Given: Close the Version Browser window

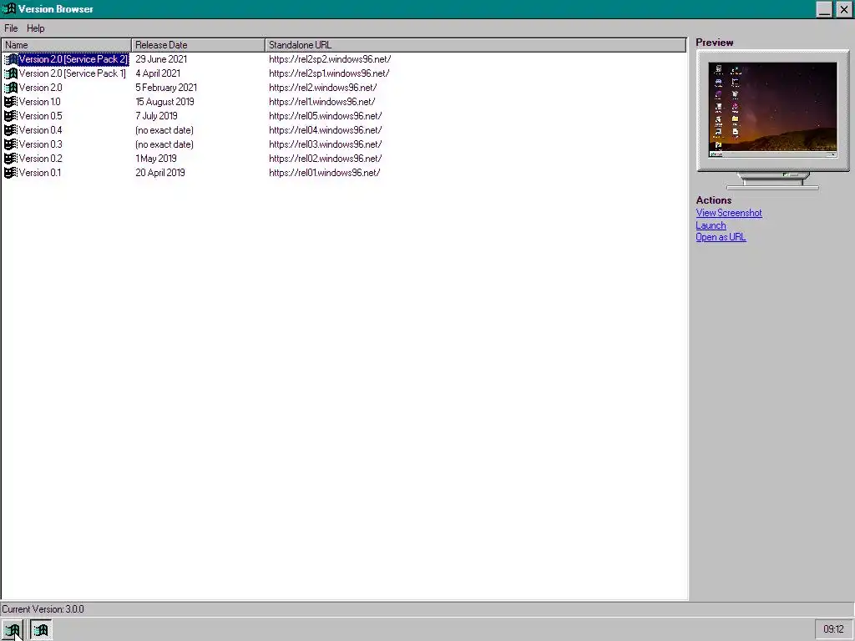Looking at the screenshot, I should [x=843, y=9].
